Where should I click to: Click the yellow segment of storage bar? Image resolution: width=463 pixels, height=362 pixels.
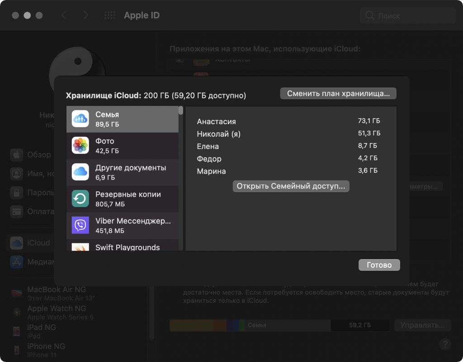[191, 325]
